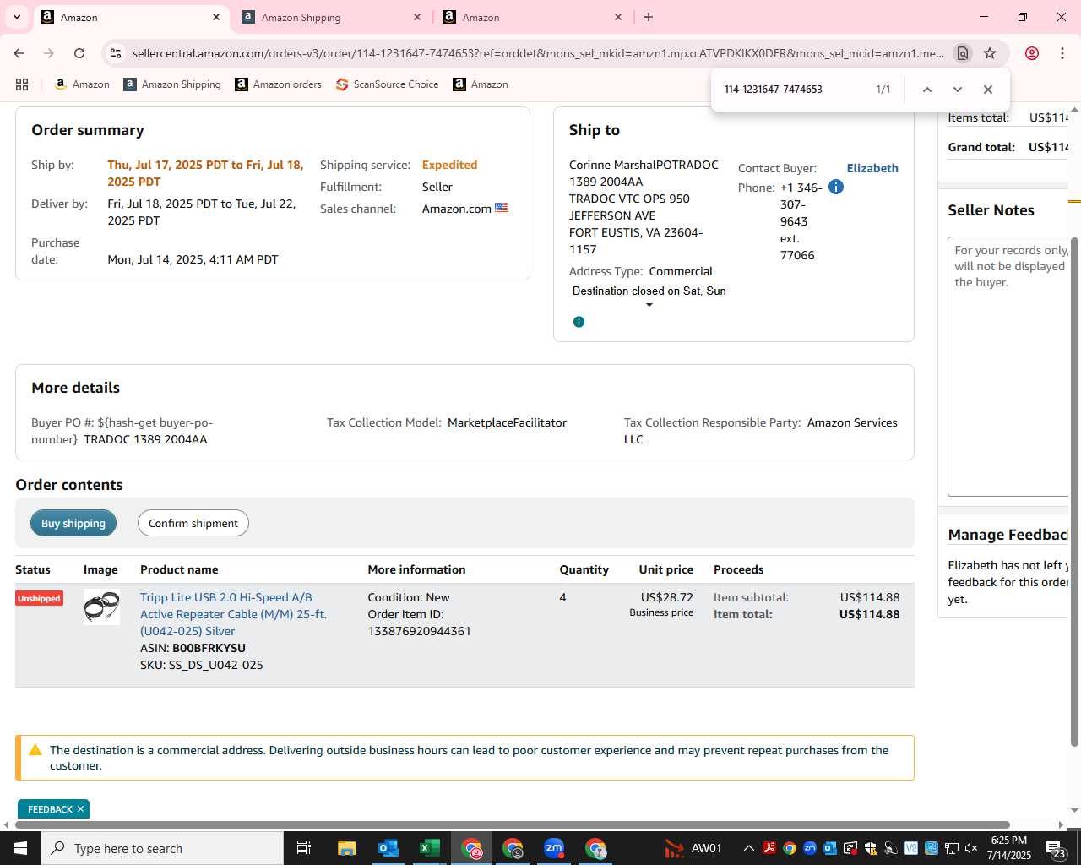
Task: Click the Confirm shipment button
Action: coord(193,523)
